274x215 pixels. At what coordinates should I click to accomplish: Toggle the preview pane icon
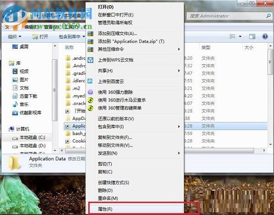(x=252, y=36)
